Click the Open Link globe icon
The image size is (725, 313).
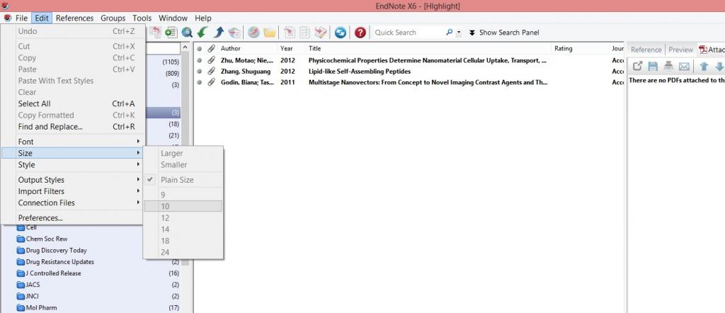[253, 33]
